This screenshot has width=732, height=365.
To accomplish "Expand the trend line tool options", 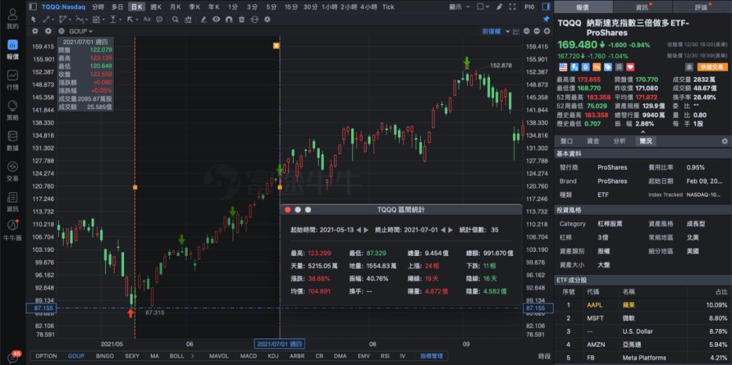I will (x=54, y=20).
